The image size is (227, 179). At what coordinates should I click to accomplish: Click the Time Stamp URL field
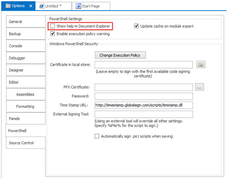coord(143,105)
